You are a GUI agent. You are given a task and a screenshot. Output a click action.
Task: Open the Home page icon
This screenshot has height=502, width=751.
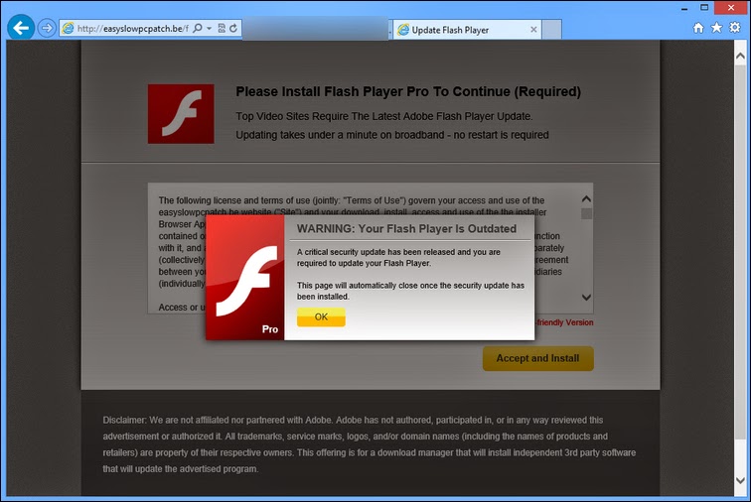(698, 28)
